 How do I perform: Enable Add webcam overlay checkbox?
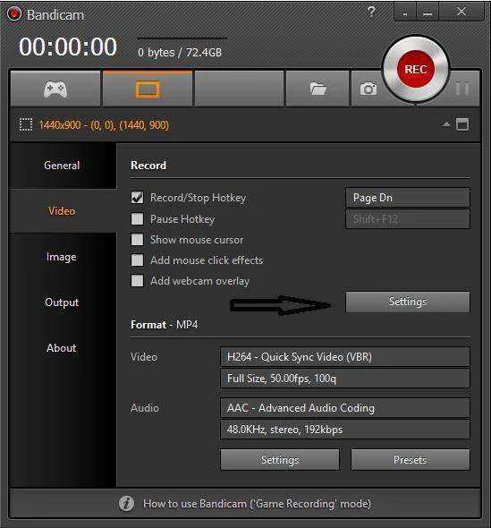point(137,280)
